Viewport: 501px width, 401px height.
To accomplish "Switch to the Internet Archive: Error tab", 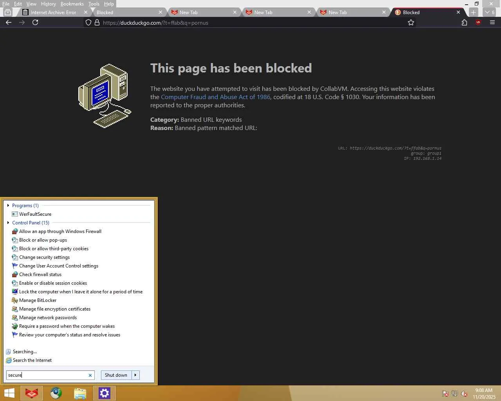I will click(53, 13).
